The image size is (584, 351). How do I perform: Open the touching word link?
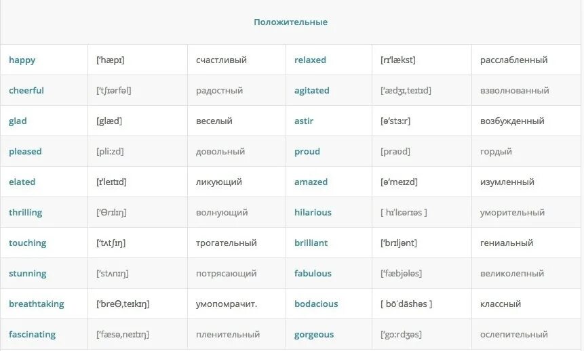[28, 243]
